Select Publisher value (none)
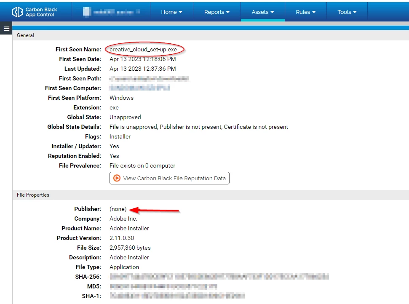The image size is (409, 304). [x=118, y=209]
